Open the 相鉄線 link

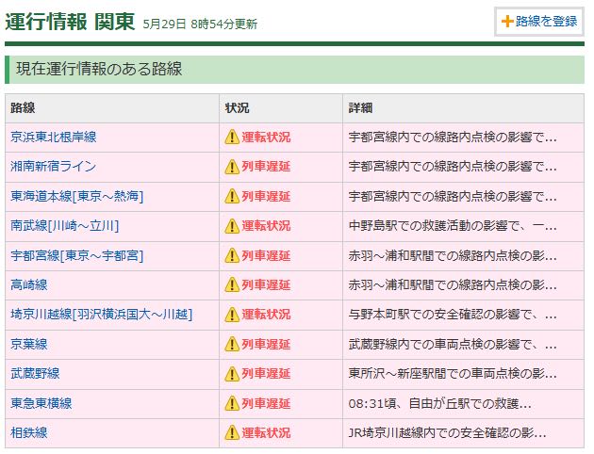click(x=29, y=433)
